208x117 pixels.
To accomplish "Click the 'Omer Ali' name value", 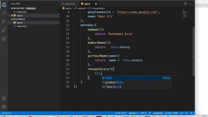I will 105,17.
